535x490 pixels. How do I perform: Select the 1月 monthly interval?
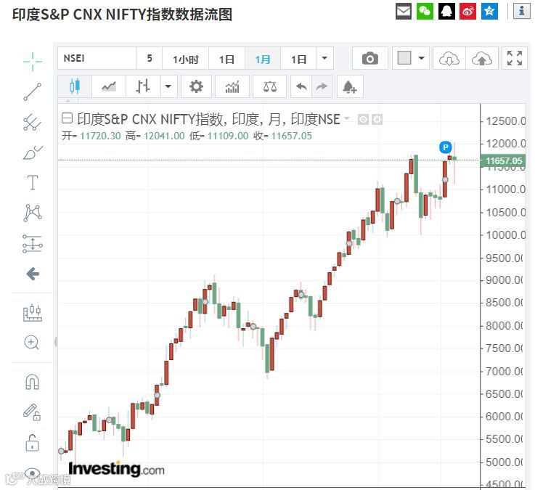point(263,58)
